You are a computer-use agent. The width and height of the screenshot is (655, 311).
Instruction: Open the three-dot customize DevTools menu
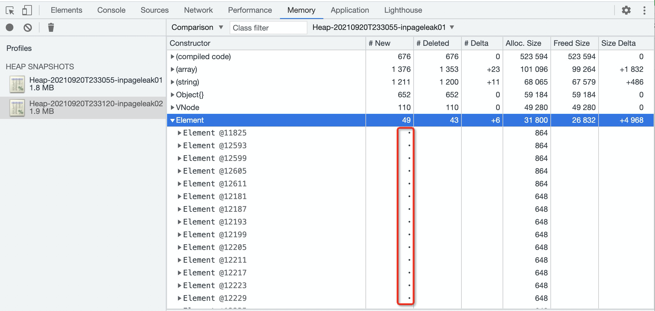point(644,10)
